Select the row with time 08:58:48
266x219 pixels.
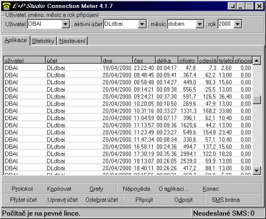pos(128,82)
